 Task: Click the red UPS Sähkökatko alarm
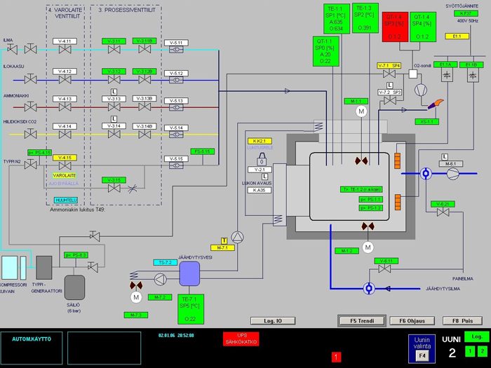(x=241, y=339)
